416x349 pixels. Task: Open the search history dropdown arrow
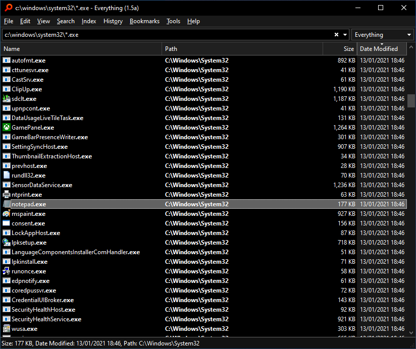point(345,35)
